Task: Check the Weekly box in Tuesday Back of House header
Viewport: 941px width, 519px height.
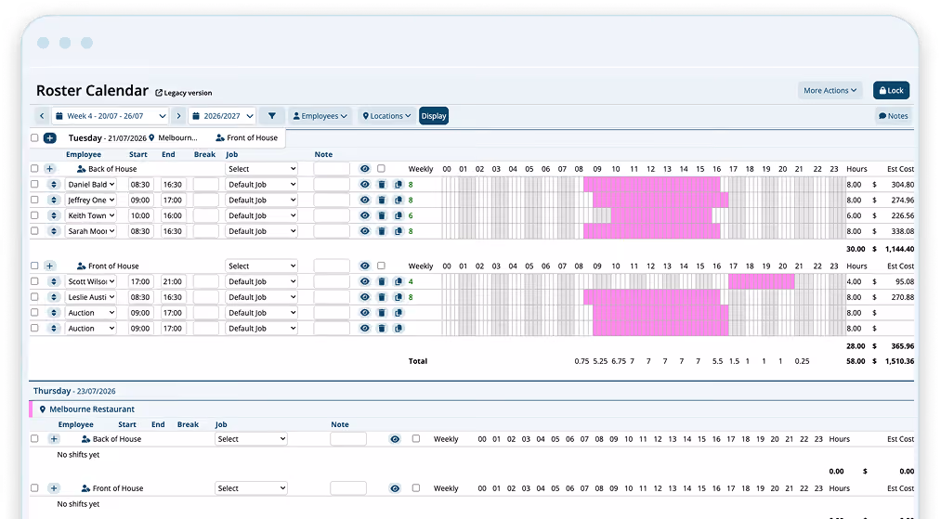Action: tap(381, 169)
